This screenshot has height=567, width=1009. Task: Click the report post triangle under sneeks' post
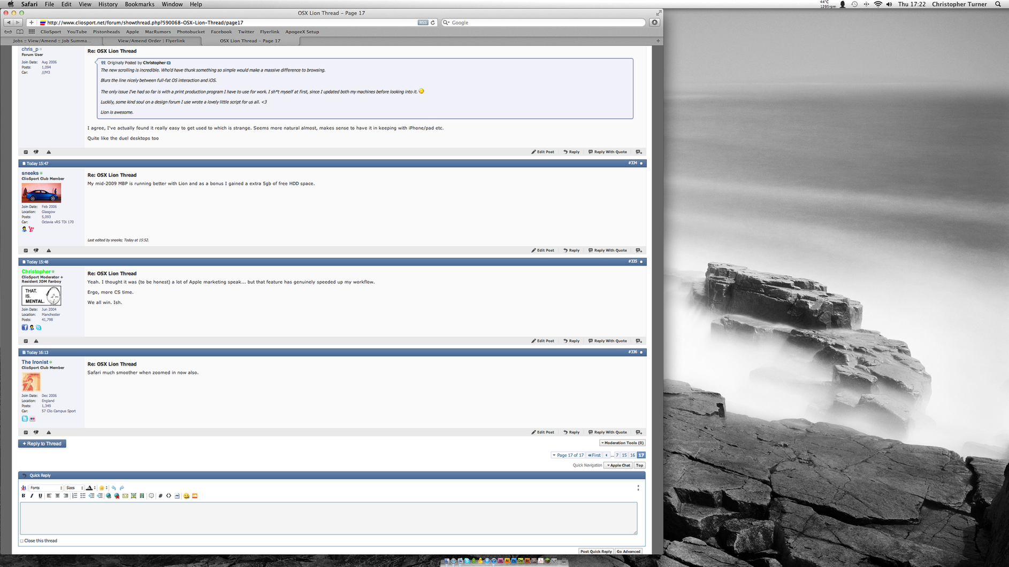point(49,250)
